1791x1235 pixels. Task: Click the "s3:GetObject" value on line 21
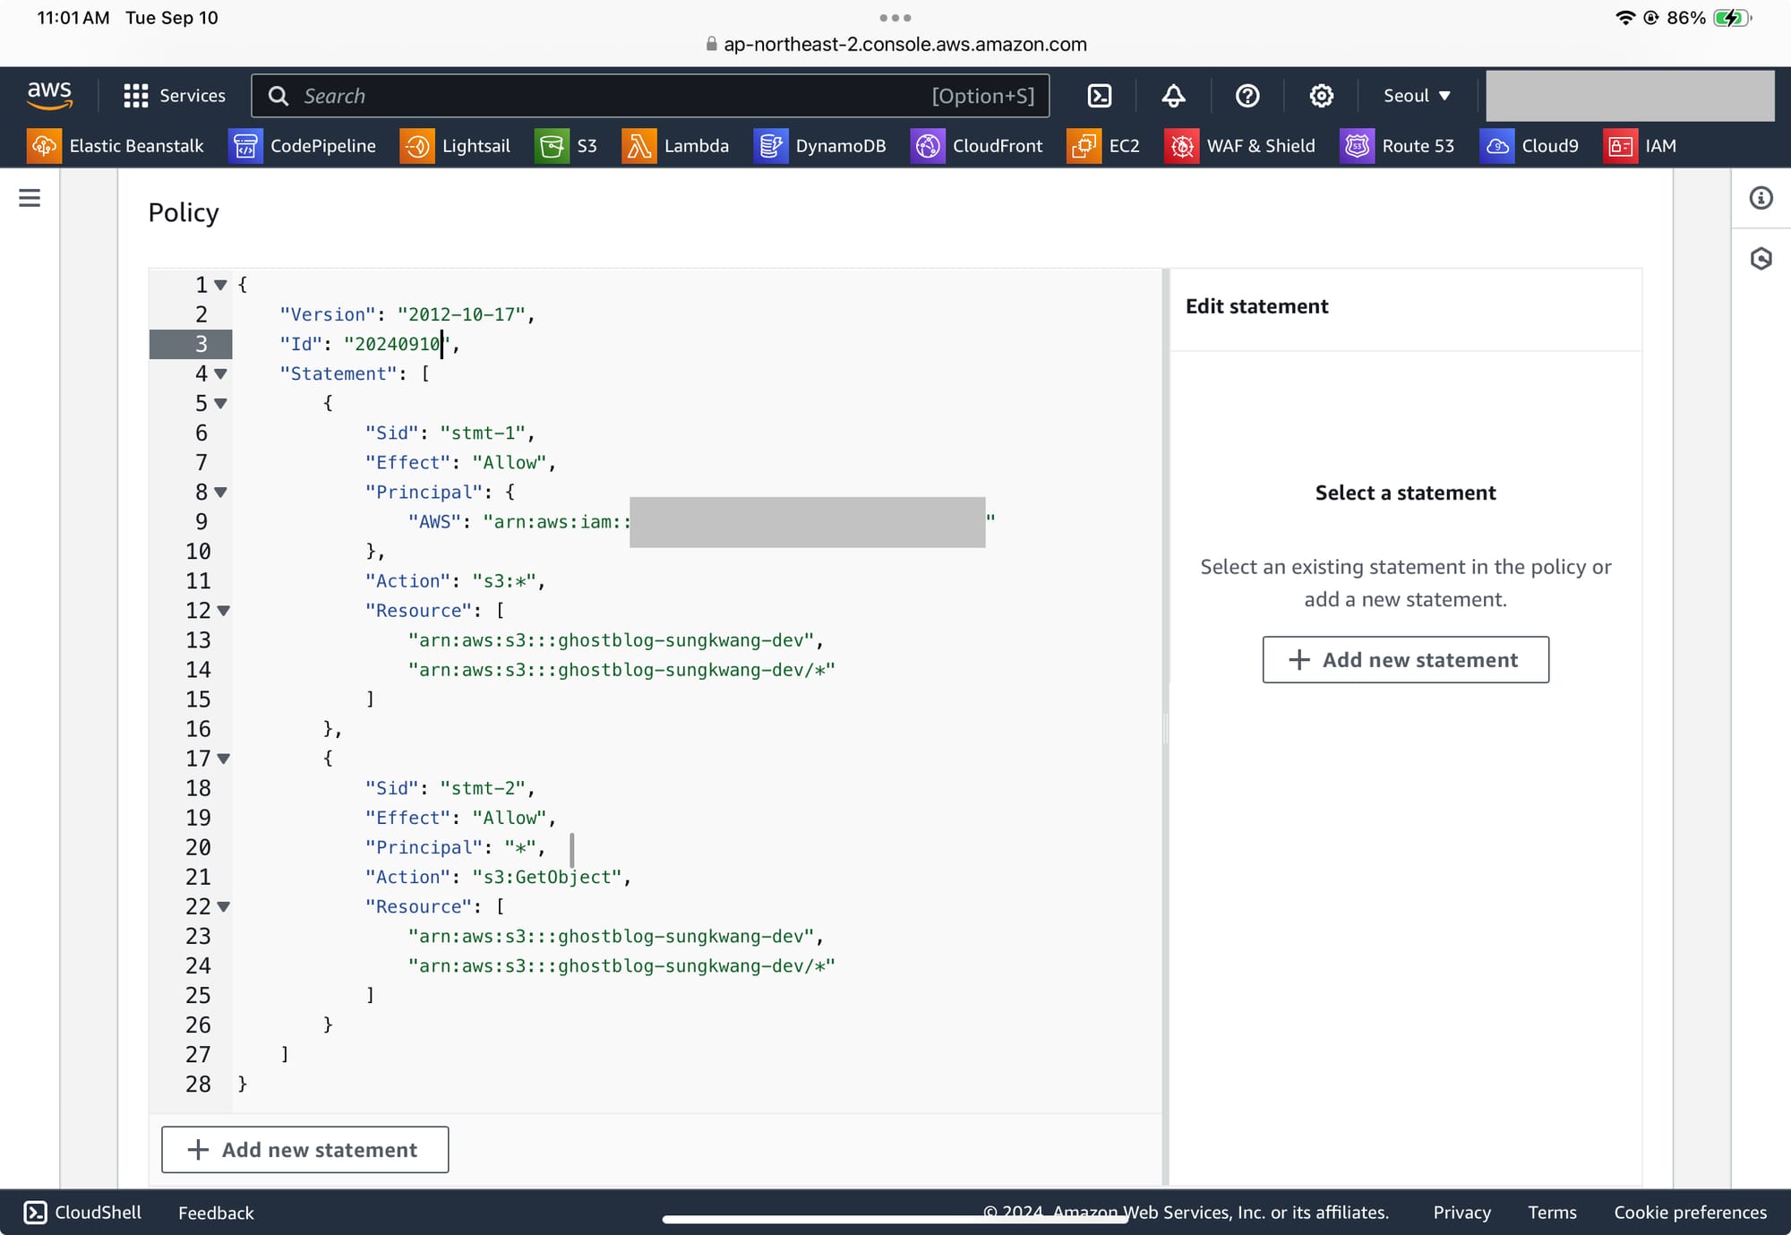coord(546,877)
